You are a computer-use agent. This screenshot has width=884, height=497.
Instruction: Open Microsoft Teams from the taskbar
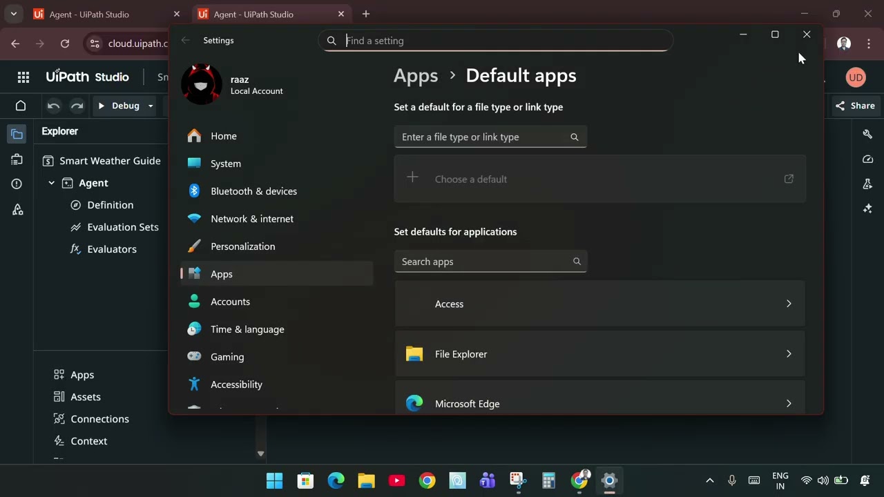point(488,480)
